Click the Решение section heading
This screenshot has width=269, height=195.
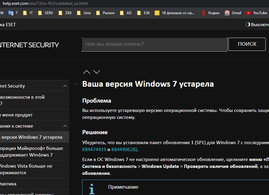95,132
